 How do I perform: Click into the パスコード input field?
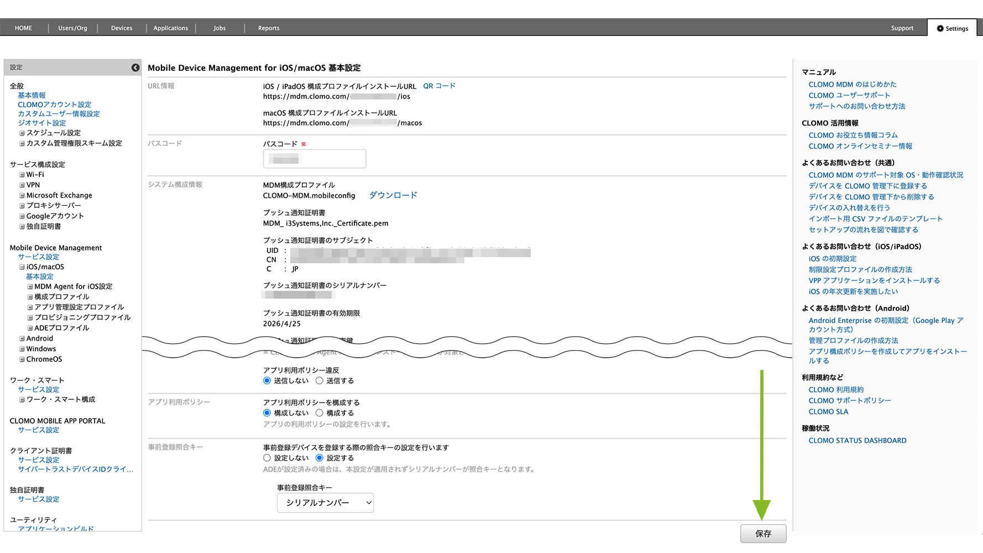point(314,159)
